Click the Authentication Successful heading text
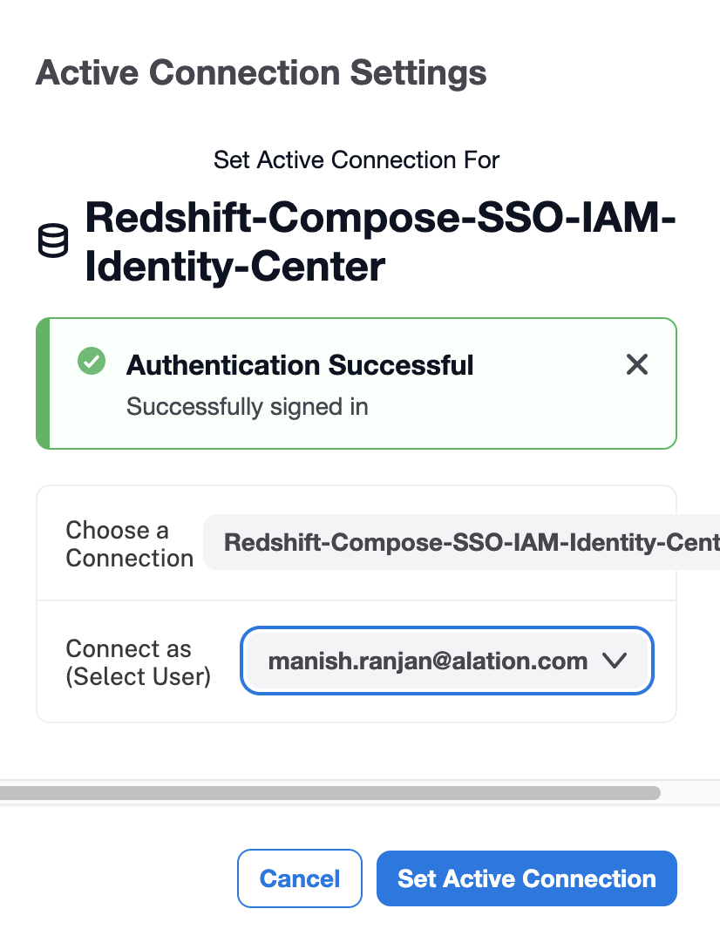Screen dimensions: 720x929 [300, 365]
